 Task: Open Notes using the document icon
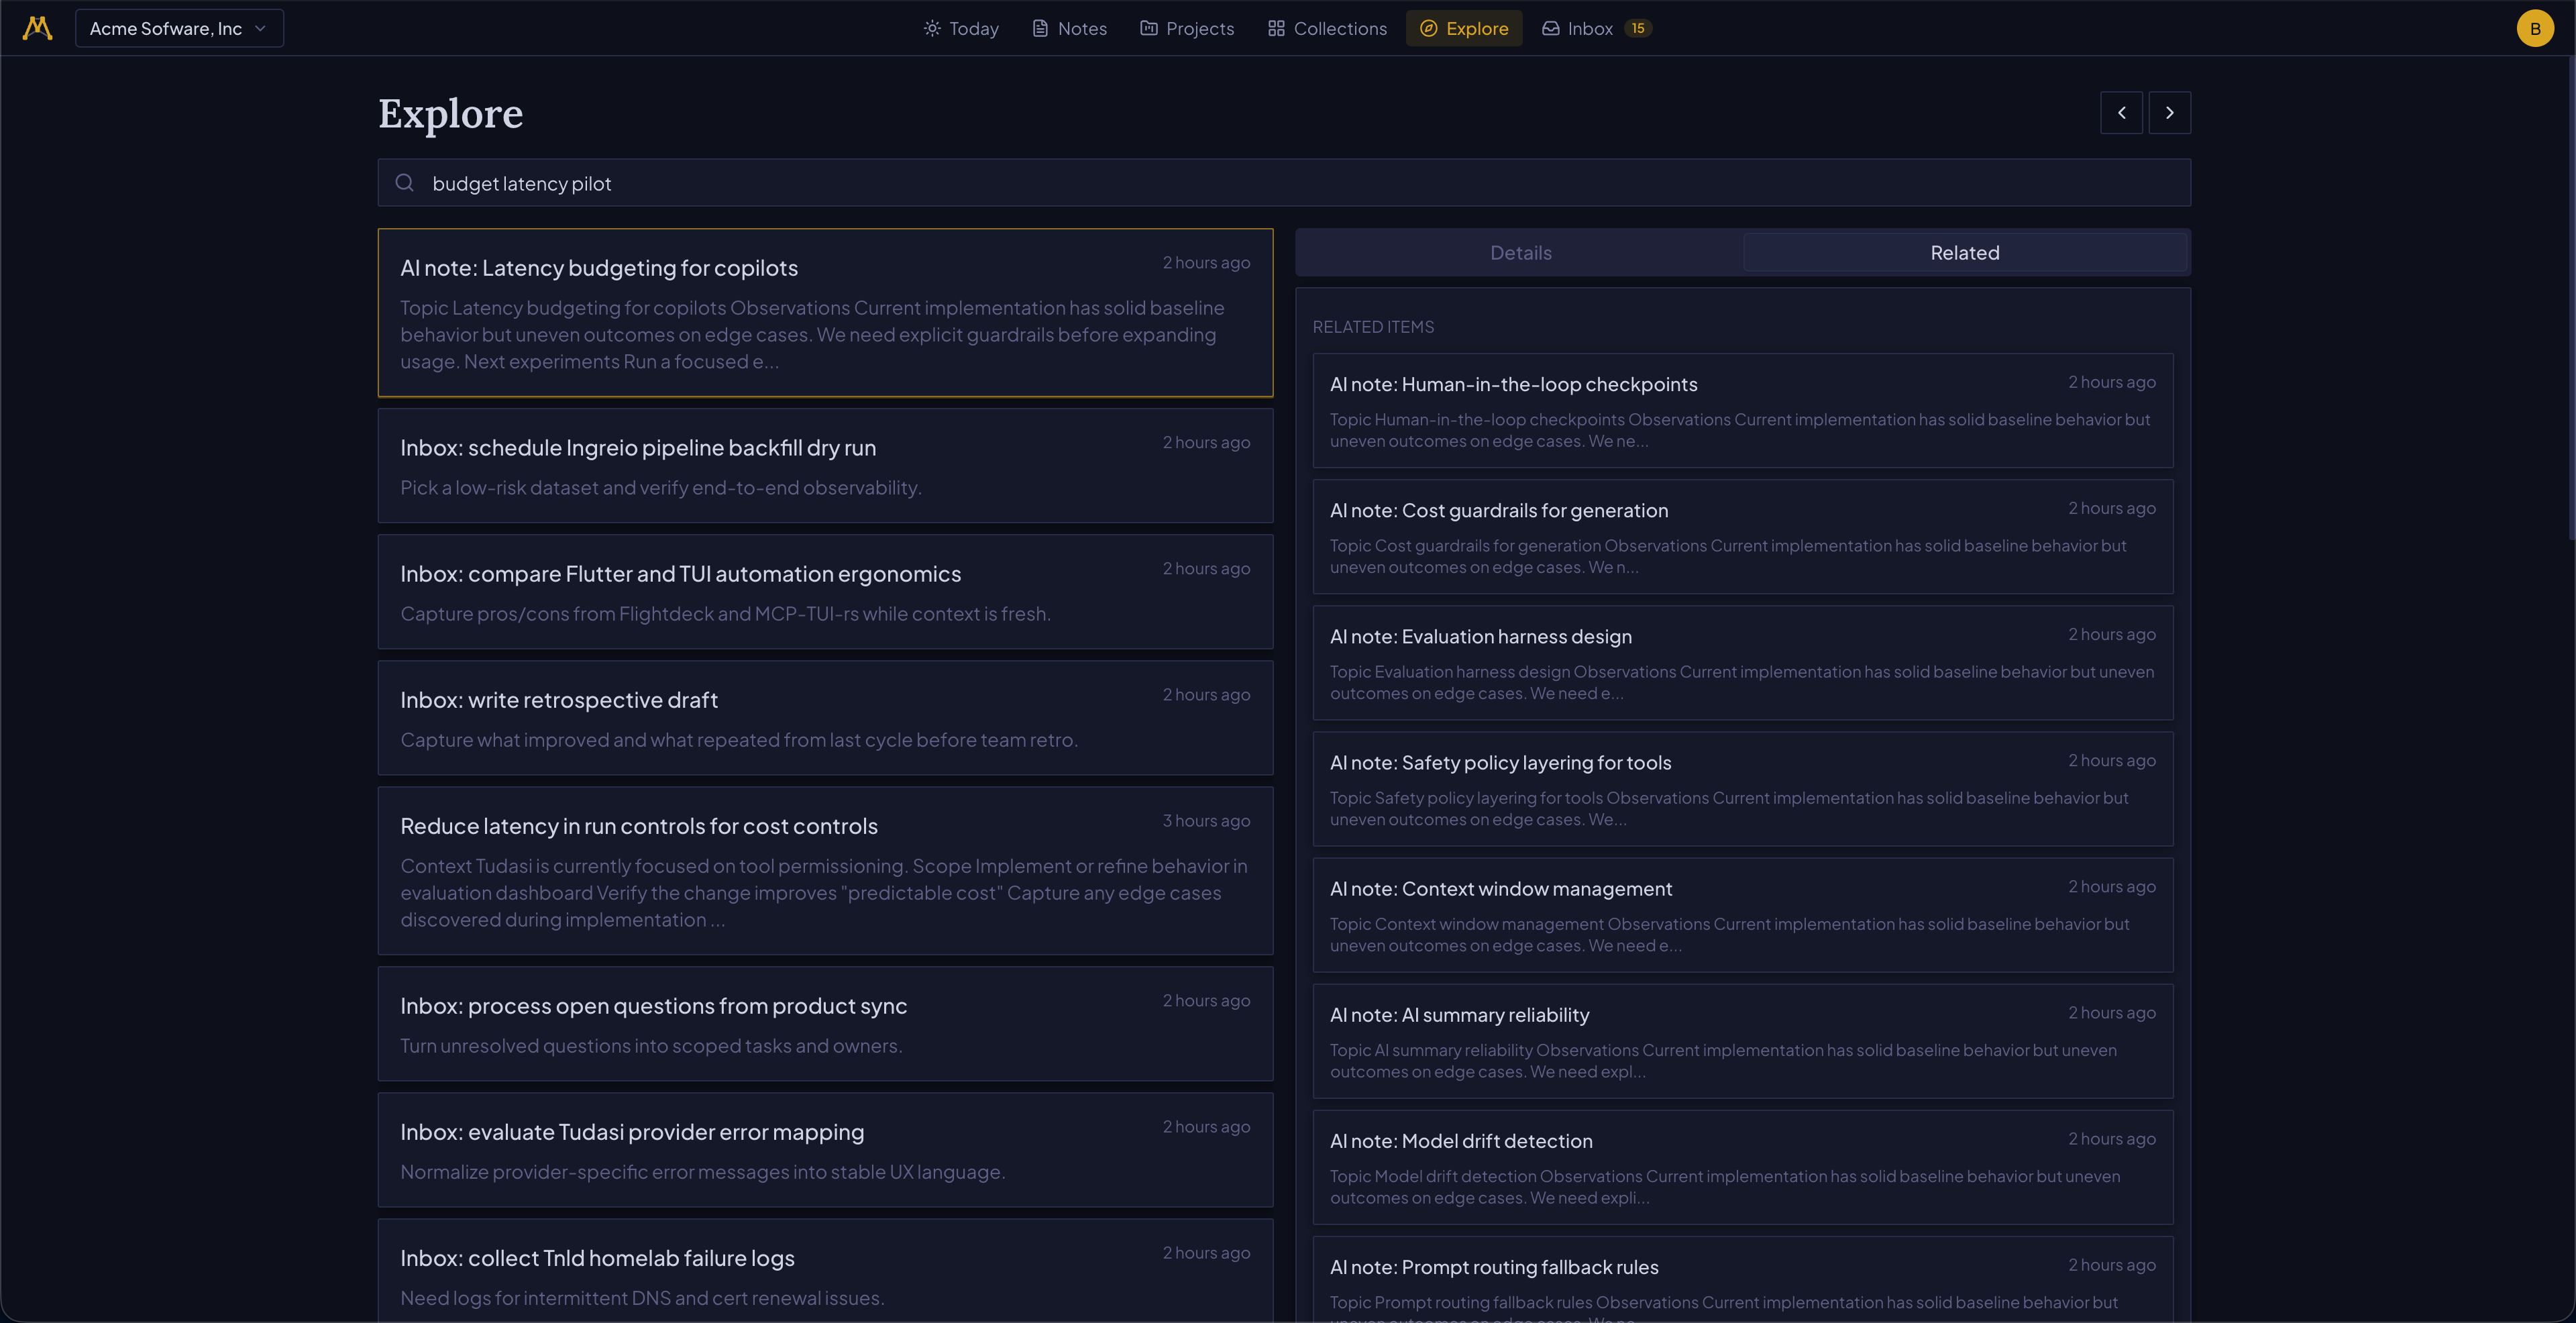(1040, 28)
